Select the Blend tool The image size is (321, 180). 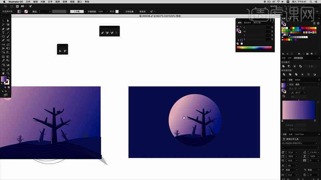pos(8,61)
